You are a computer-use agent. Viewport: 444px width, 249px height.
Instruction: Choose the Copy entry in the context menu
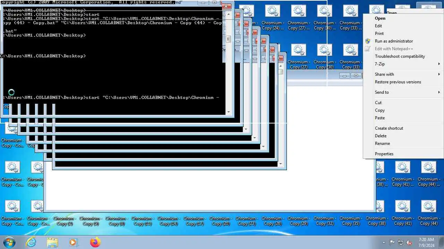(x=403, y=110)
